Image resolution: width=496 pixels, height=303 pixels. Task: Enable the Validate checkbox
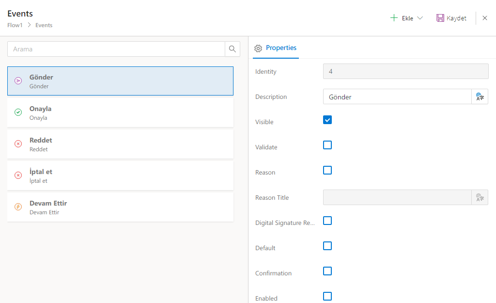pos(327,145)
